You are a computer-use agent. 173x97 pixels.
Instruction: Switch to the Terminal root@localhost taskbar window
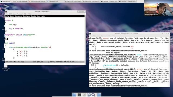(x=73, y=1)
